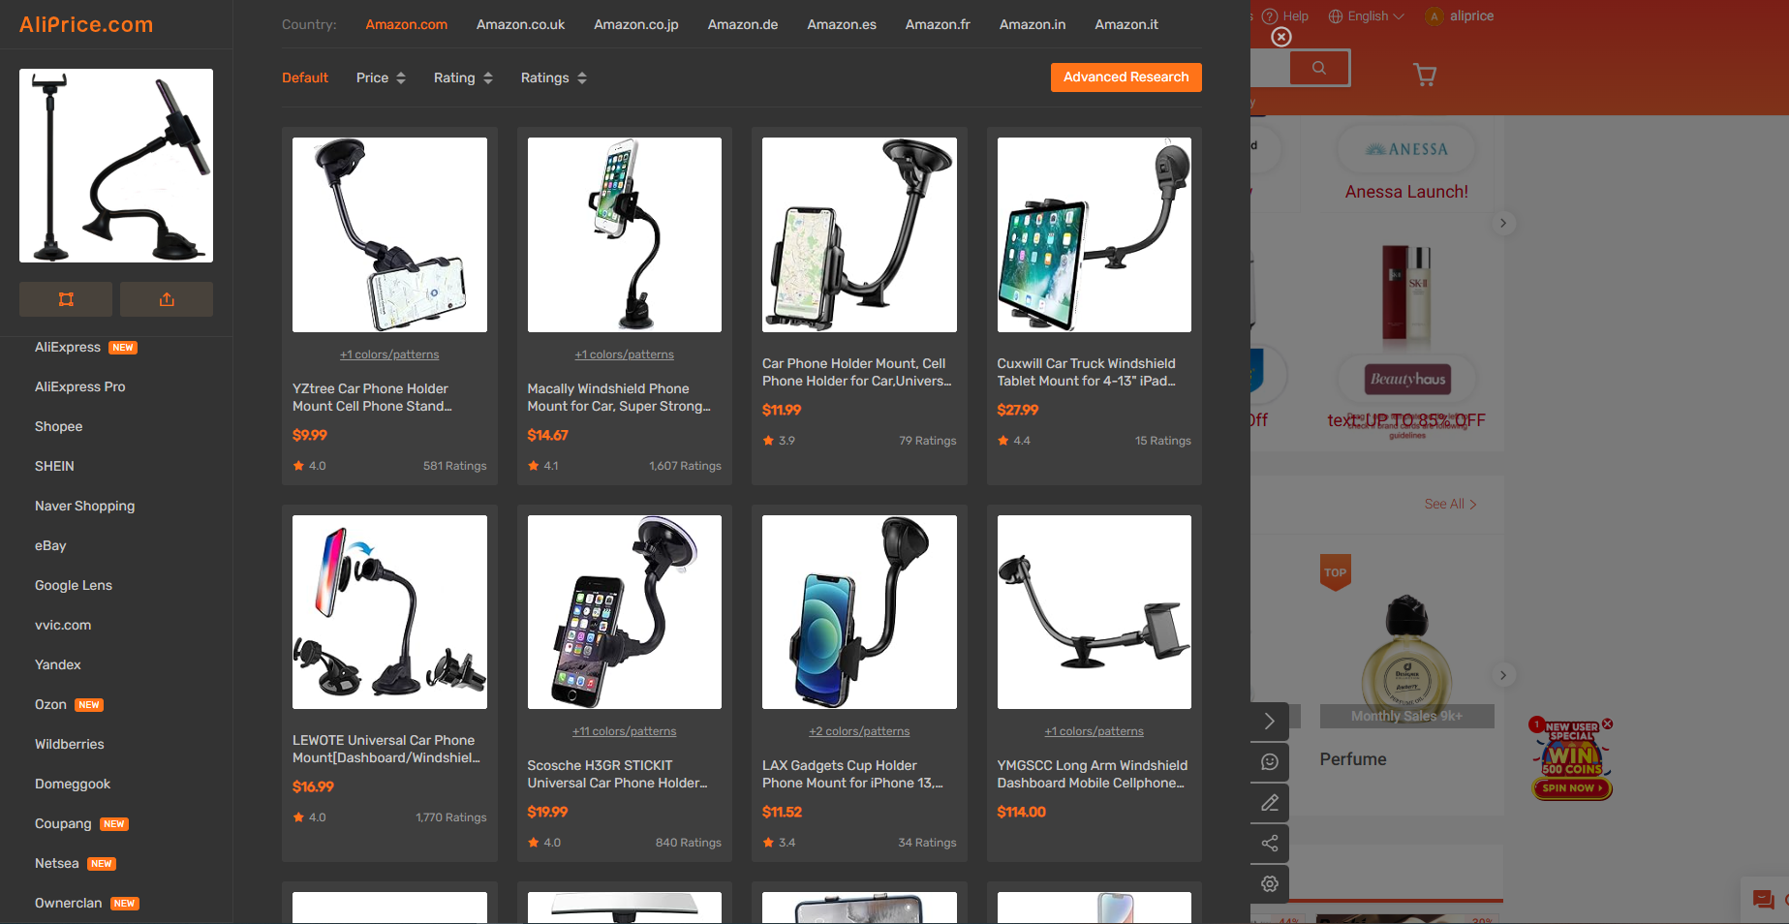The height and width of the screenshot is (924, 1789).
Task: Switch to Amazon.it country tab
Action: [1126, 24]
